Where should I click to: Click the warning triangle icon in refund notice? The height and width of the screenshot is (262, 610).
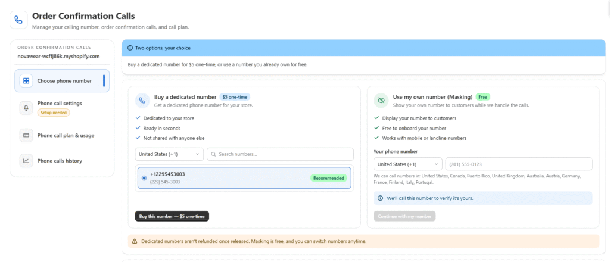pos(135,241)
